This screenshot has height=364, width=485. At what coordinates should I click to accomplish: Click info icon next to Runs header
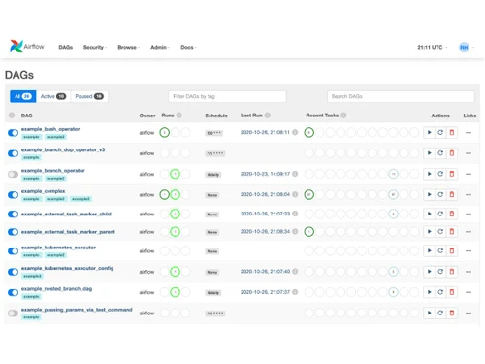pos(178,116)
